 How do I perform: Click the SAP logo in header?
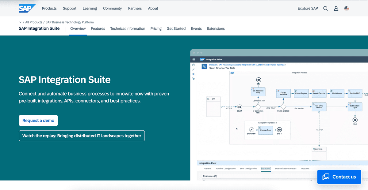[27, 9]
